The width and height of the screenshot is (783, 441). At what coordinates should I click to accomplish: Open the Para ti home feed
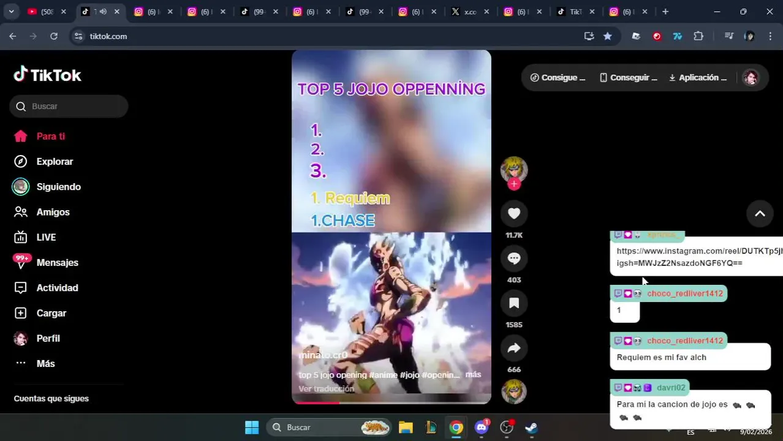point(40,136)
